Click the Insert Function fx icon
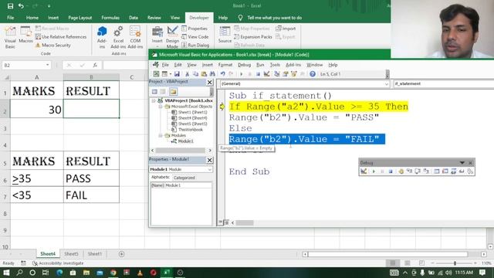This screenshot has width=494, height=278. [x=95, y=65]
